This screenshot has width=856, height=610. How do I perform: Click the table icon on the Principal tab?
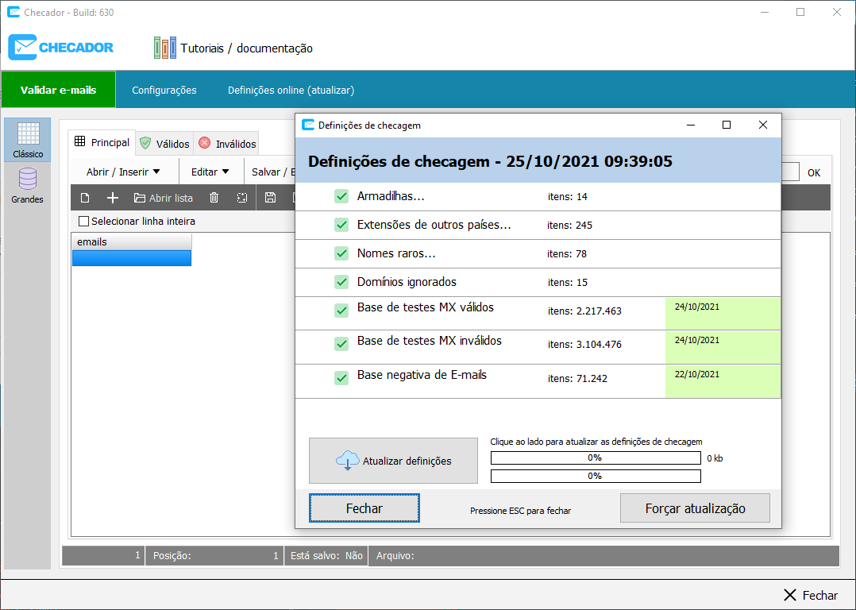[79, 141]
